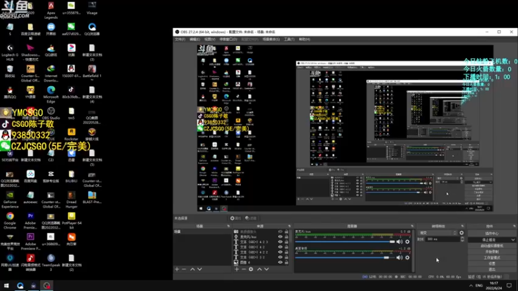This screenshot has width=518, height=291.
Task: Lock the 图像 6 source
Action: (x=286, y=263)
